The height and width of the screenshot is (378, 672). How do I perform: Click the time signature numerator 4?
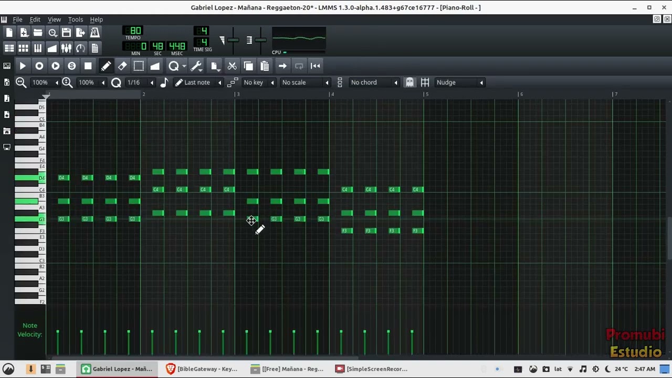[202, 31]
